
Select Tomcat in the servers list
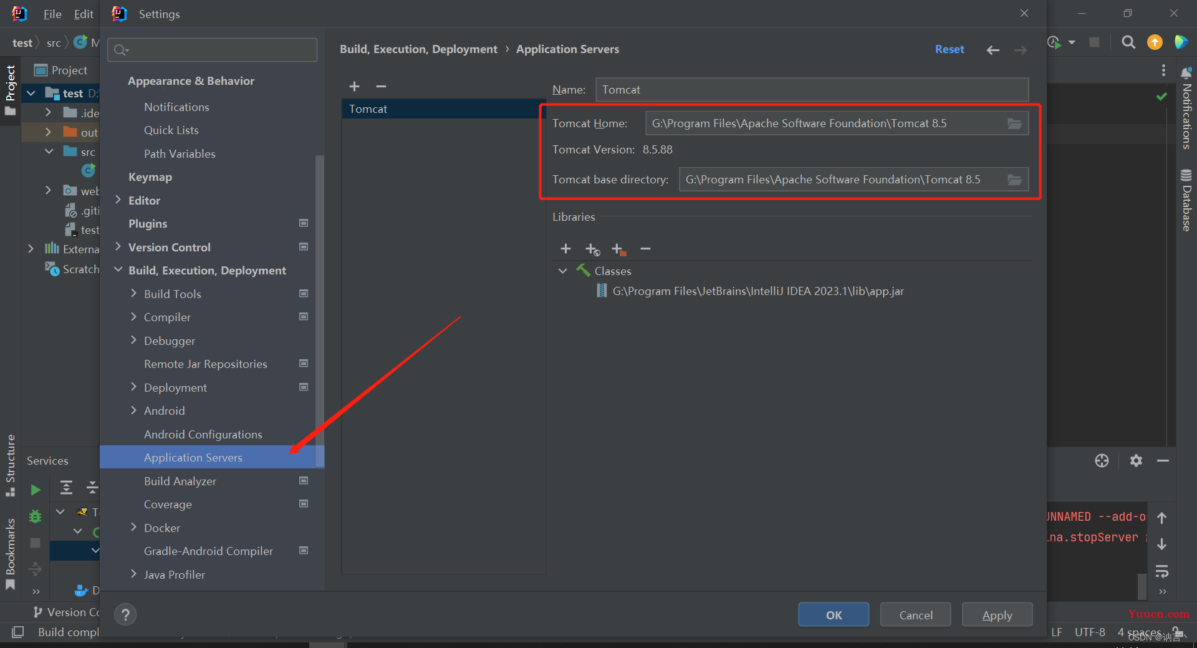click(444, 109)
